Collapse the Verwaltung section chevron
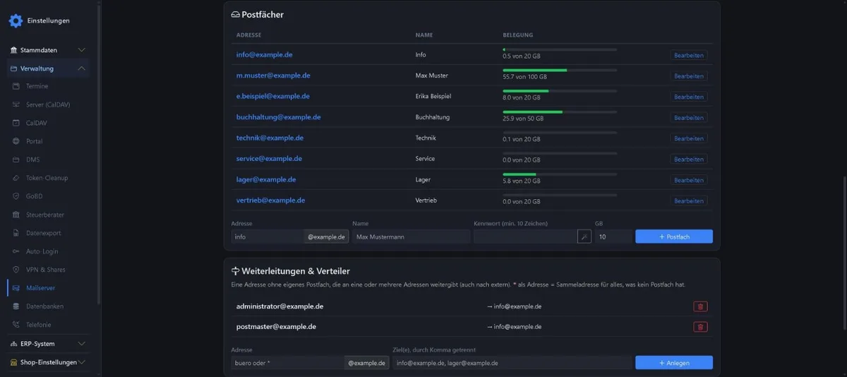847x377 pixels. pos(82,68)
